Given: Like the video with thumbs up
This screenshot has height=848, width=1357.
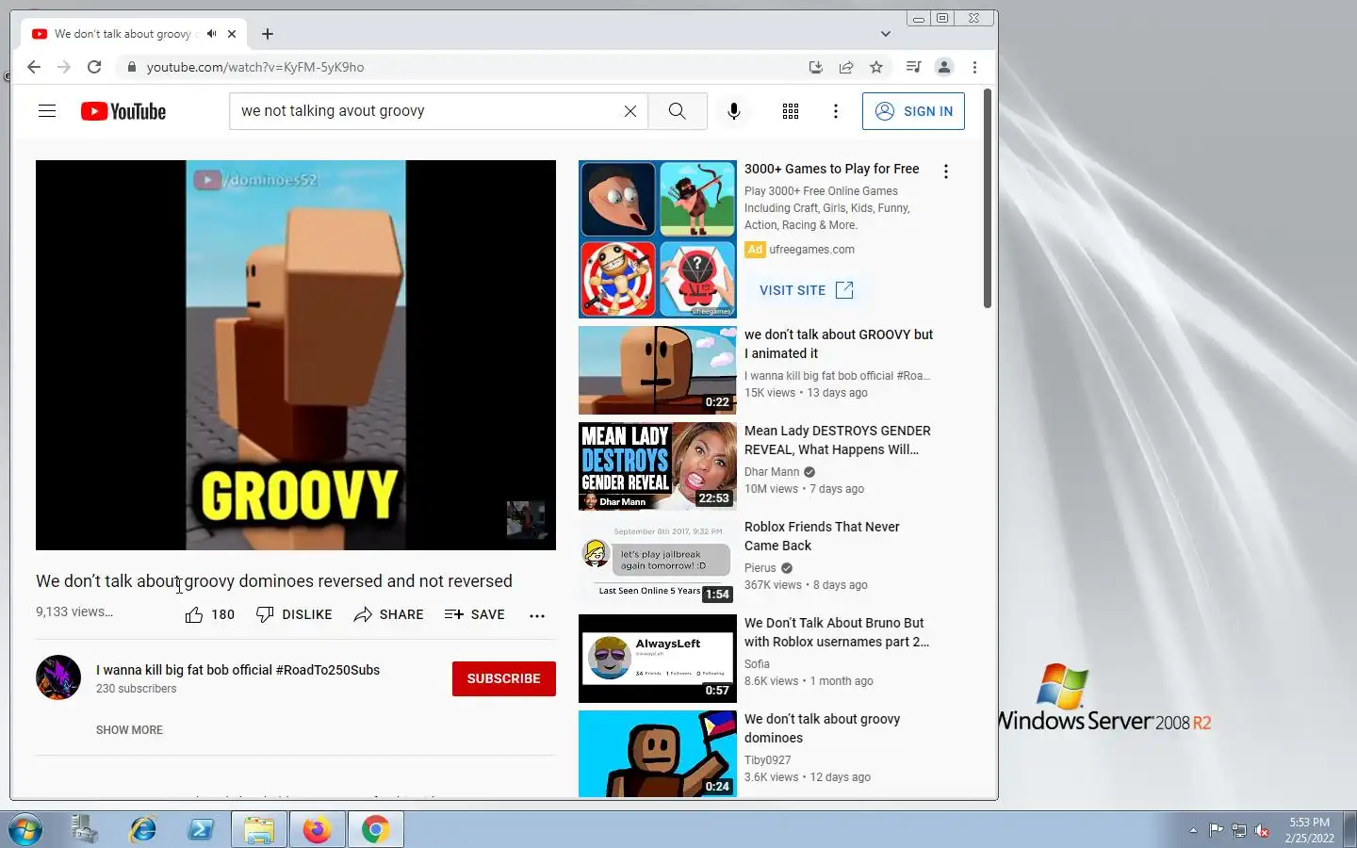Looking at the screenshot, I should pos(209,614).
